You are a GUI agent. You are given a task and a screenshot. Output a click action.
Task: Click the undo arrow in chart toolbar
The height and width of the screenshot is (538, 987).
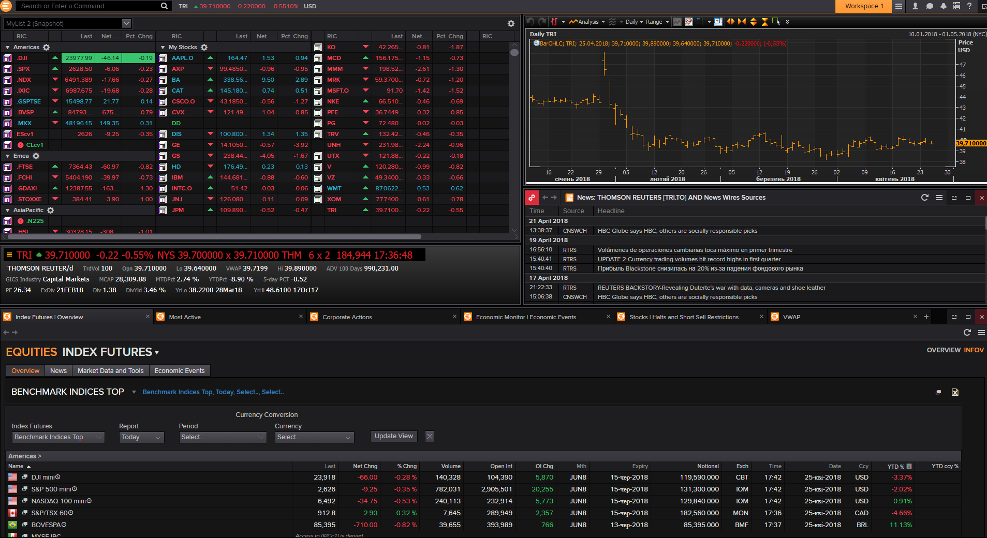coord(530,22)
